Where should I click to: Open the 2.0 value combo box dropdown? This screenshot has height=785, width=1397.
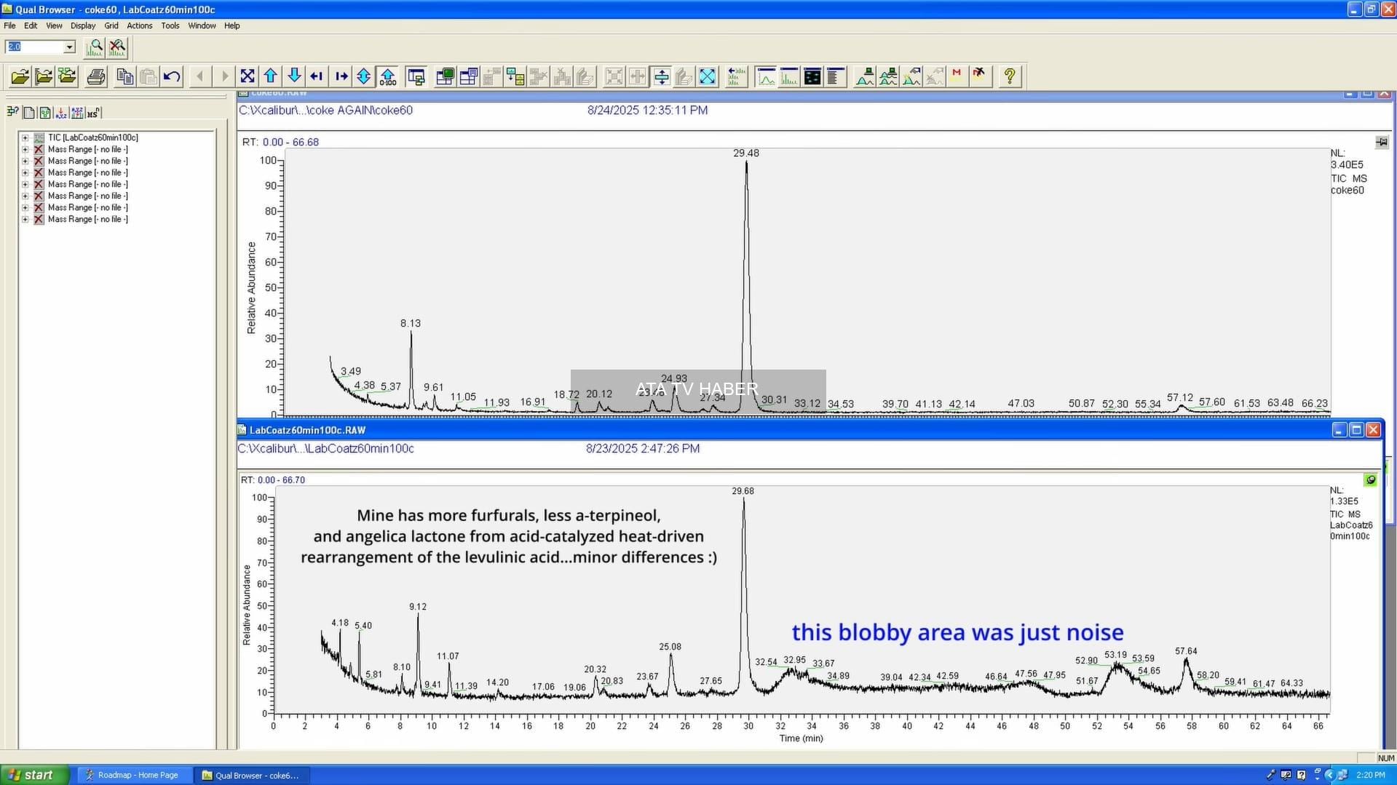pos(69,47)
